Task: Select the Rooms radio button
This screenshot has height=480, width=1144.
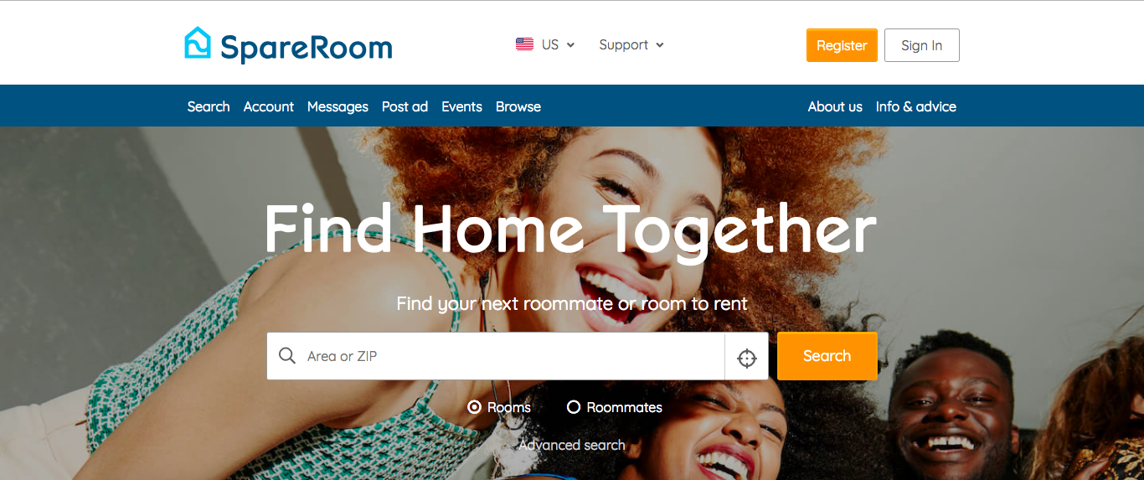Action: (474, 407)
